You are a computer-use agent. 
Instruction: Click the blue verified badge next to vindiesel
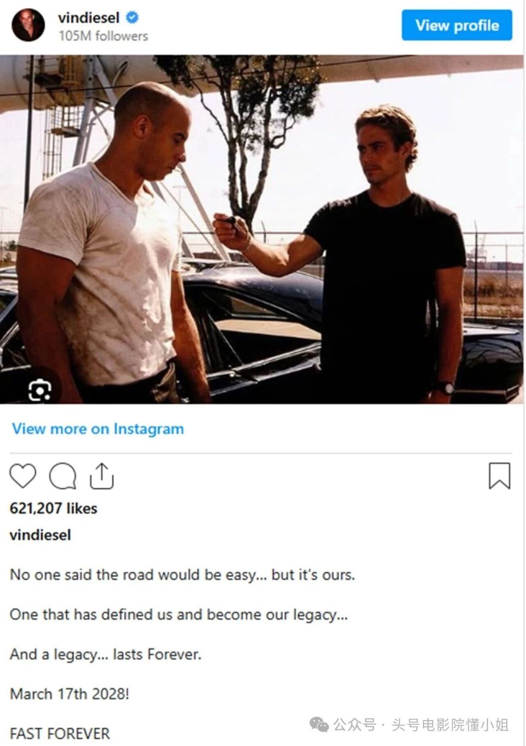point(132,18)
